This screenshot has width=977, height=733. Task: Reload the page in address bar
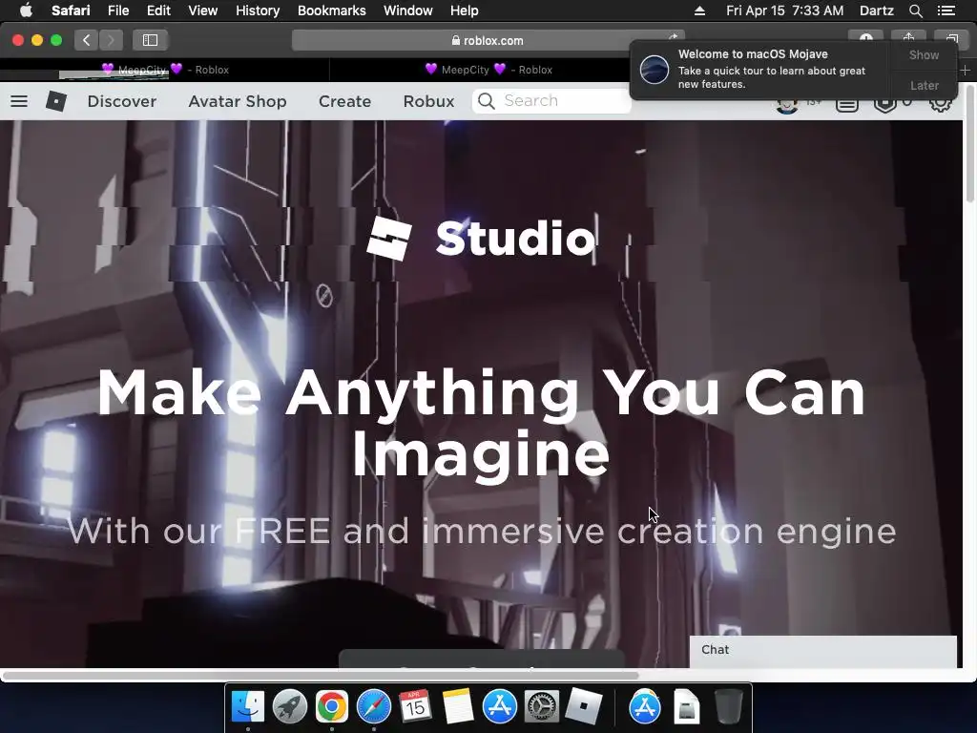point(673,38)
